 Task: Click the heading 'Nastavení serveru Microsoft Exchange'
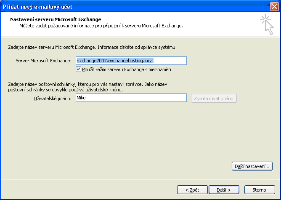click(56, 19)
